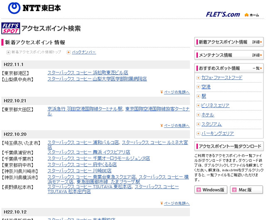Select the H22.10.12 date heading
The height and width of the screenshot is (220, 266).
click(15, 212)
